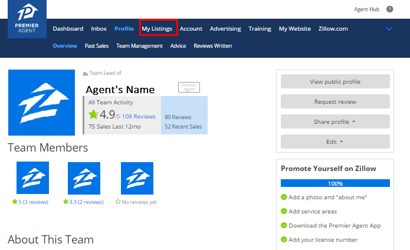
Task: Open the third team member with no reviews
Action: [137, 177]
